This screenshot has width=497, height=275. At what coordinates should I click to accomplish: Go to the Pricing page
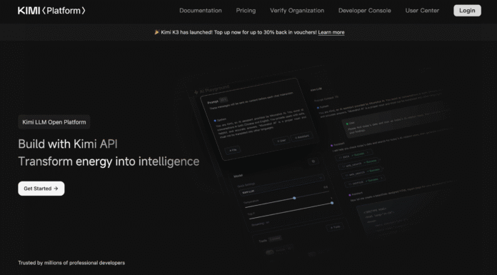coord(246,11)
